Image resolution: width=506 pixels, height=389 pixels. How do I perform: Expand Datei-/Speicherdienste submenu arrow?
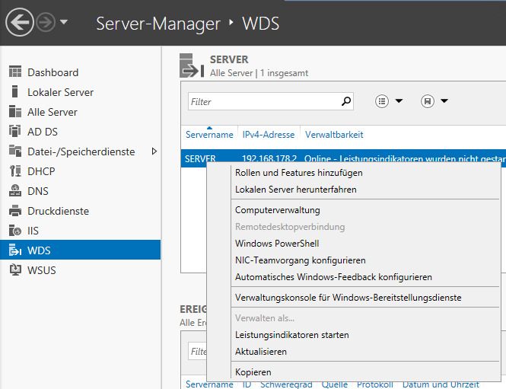(154, 151)
